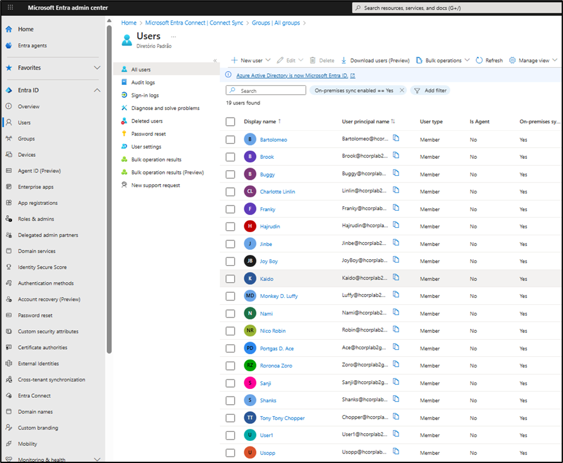This screenshot has height=463, width=563.
Task: Collapse the Entra ID section
Action: click(x=97, y=90)
